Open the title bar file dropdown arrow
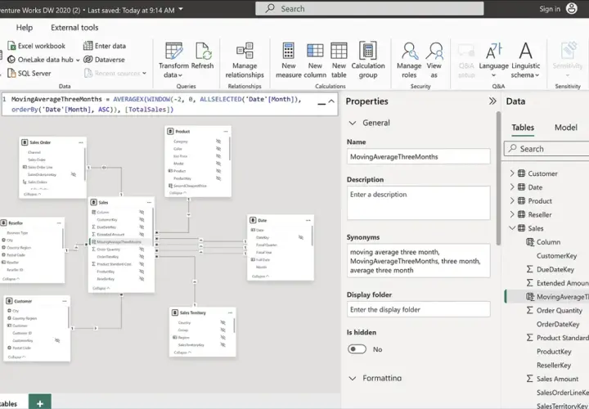This screenshot has width=589, height=409. [181, 9]
